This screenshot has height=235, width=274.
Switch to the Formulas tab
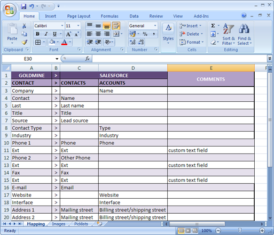(109, 16)
